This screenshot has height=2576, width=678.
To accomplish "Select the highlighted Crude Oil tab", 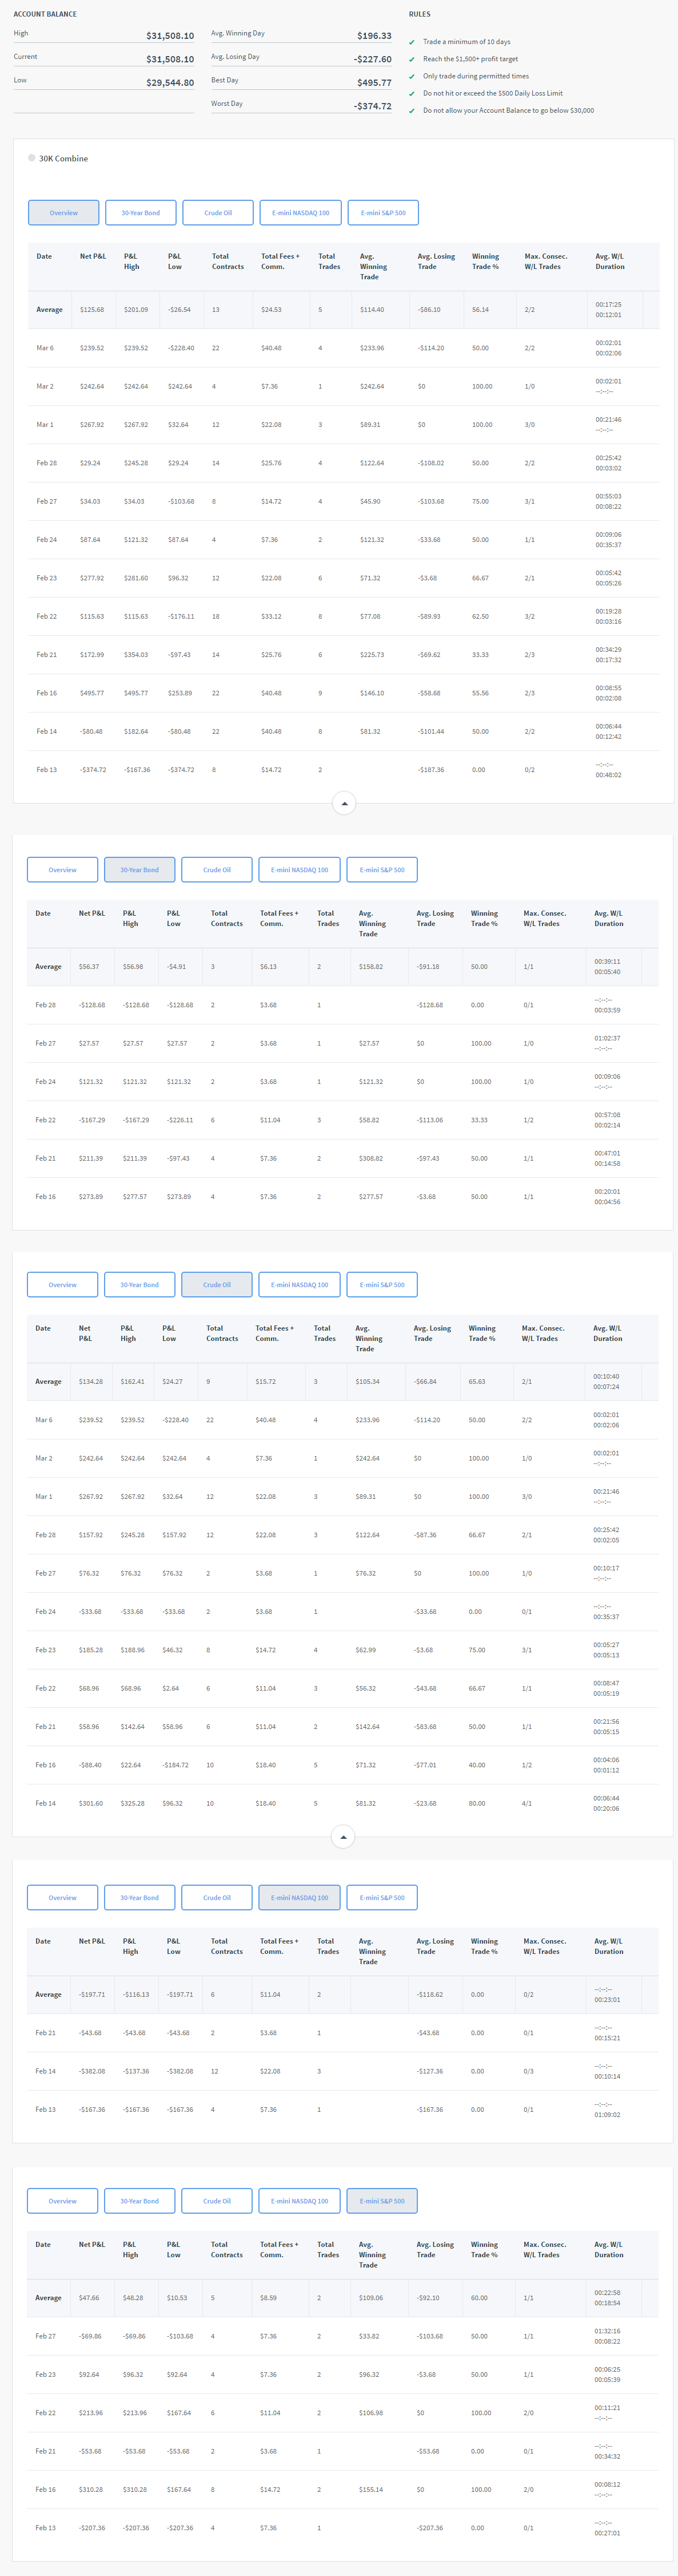I will pos(217,1285).
